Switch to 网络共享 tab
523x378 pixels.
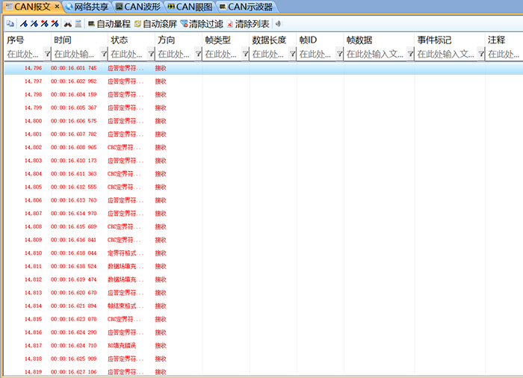click(87, 7)
